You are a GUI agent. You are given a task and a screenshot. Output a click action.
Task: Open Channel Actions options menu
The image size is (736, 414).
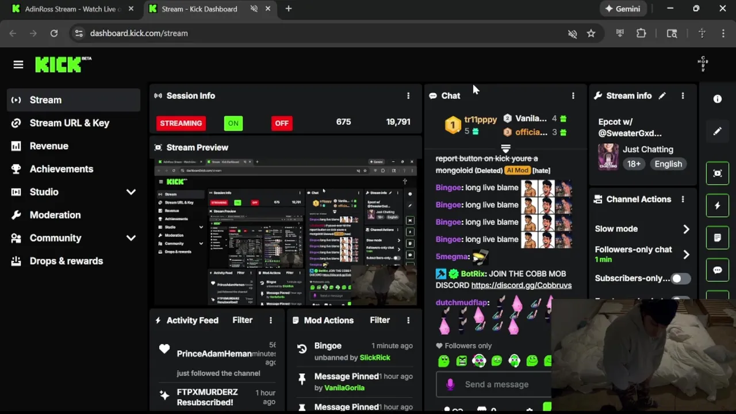(x=683, y=200)
